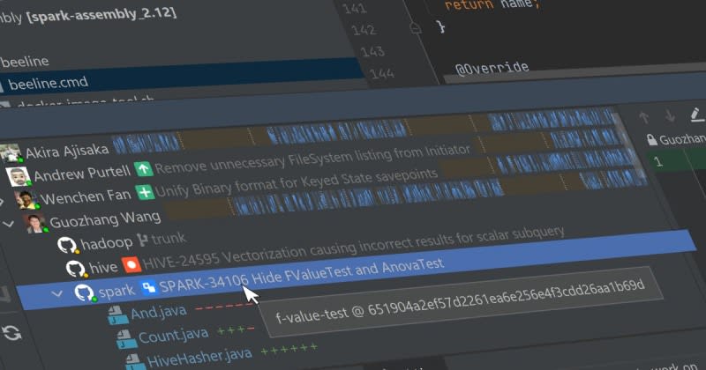
Task: Open And.java in the file tree
Action: point(155,313)
